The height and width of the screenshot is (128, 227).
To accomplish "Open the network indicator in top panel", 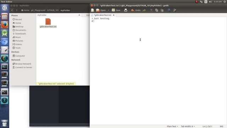I will pyautogui.click(x=201, y=2).
